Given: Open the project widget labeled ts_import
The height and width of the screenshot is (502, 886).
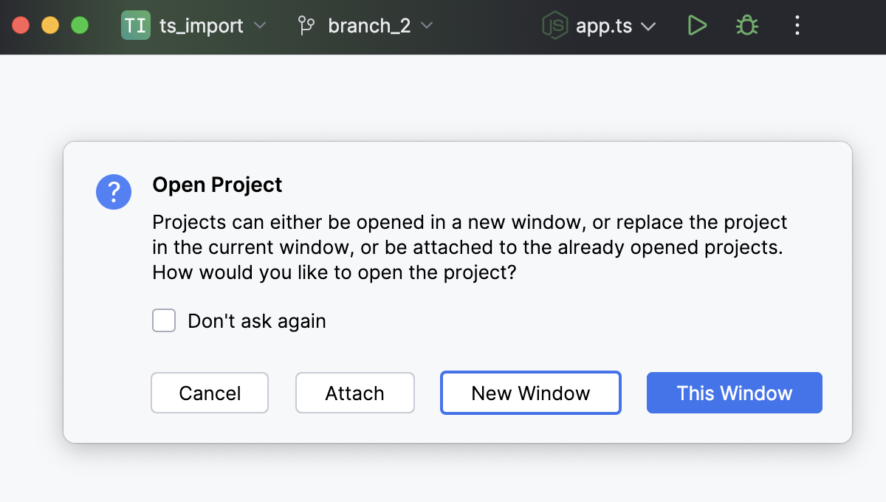Looking at the screenshot, I should tap(201, 25).
